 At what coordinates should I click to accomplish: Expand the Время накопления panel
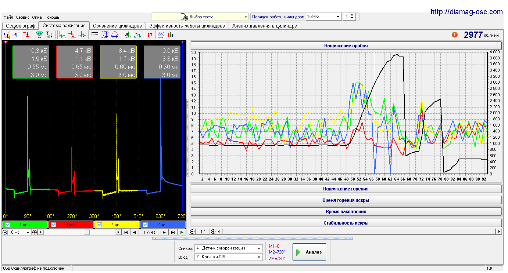click(x=346, y=211)
